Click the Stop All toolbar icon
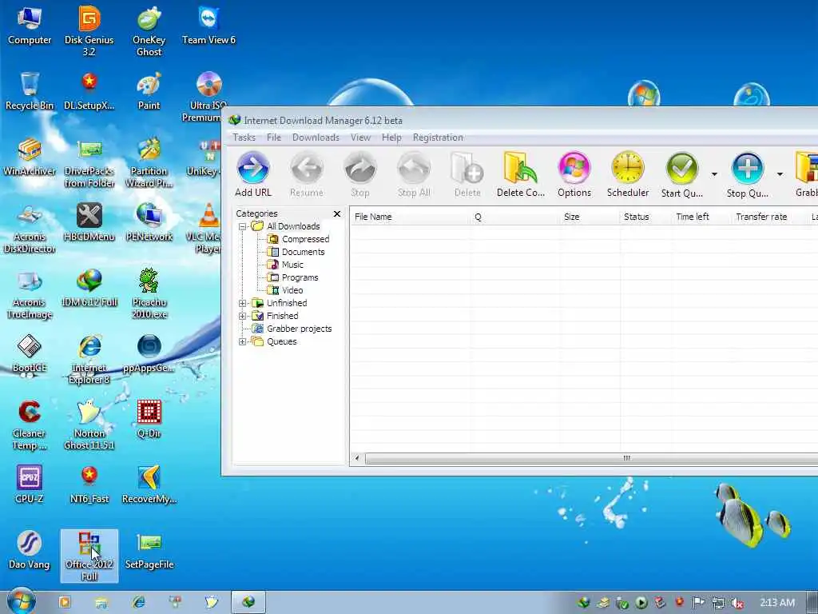Image resolution: width=818 pixels, height=614 pixels. 414,174
